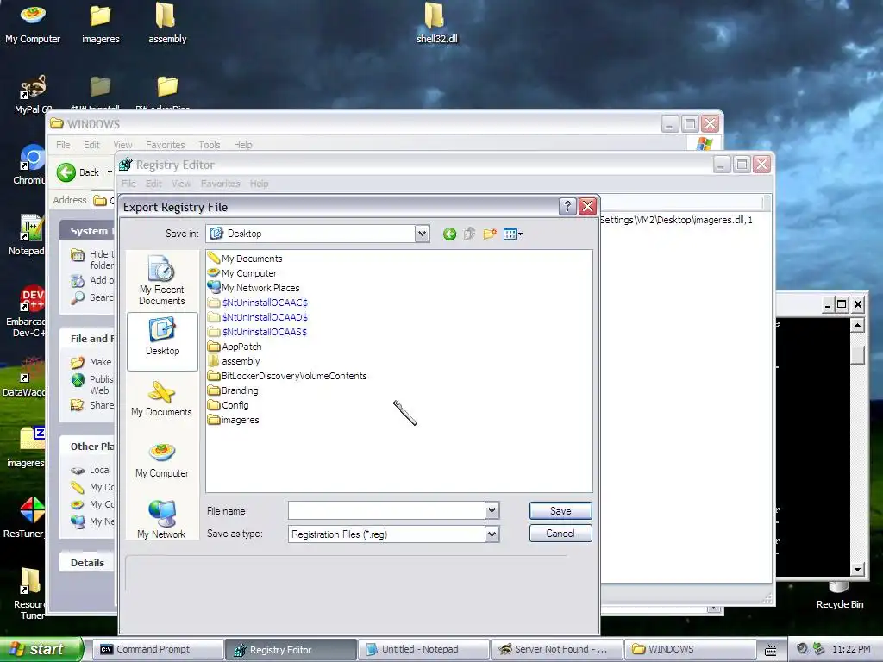The image size is (883, 662).
Task: Open Favorites menu in Registry Editor
Action: tap(220, 184)
